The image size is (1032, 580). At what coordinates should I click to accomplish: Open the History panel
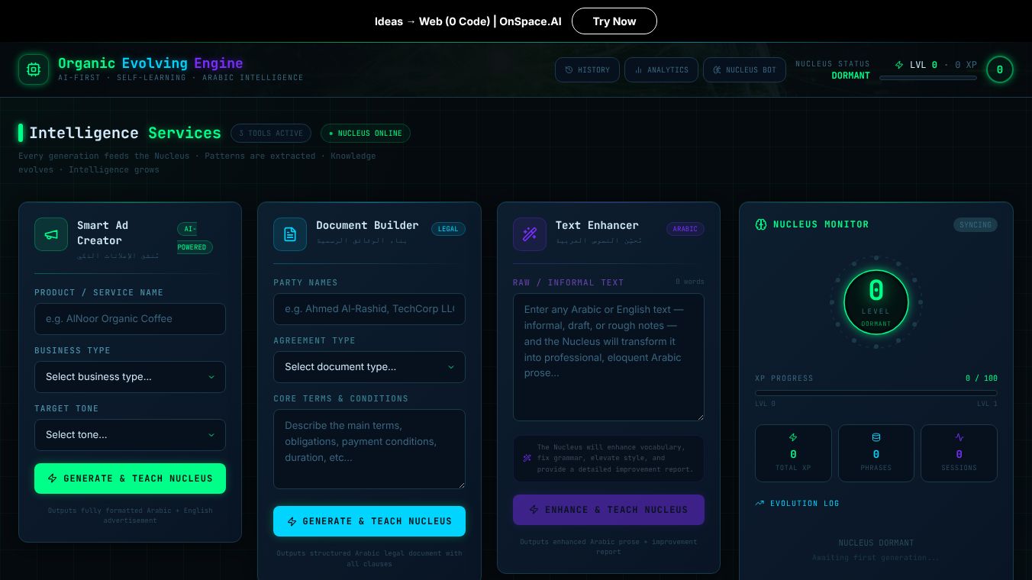tap(587, 69)
